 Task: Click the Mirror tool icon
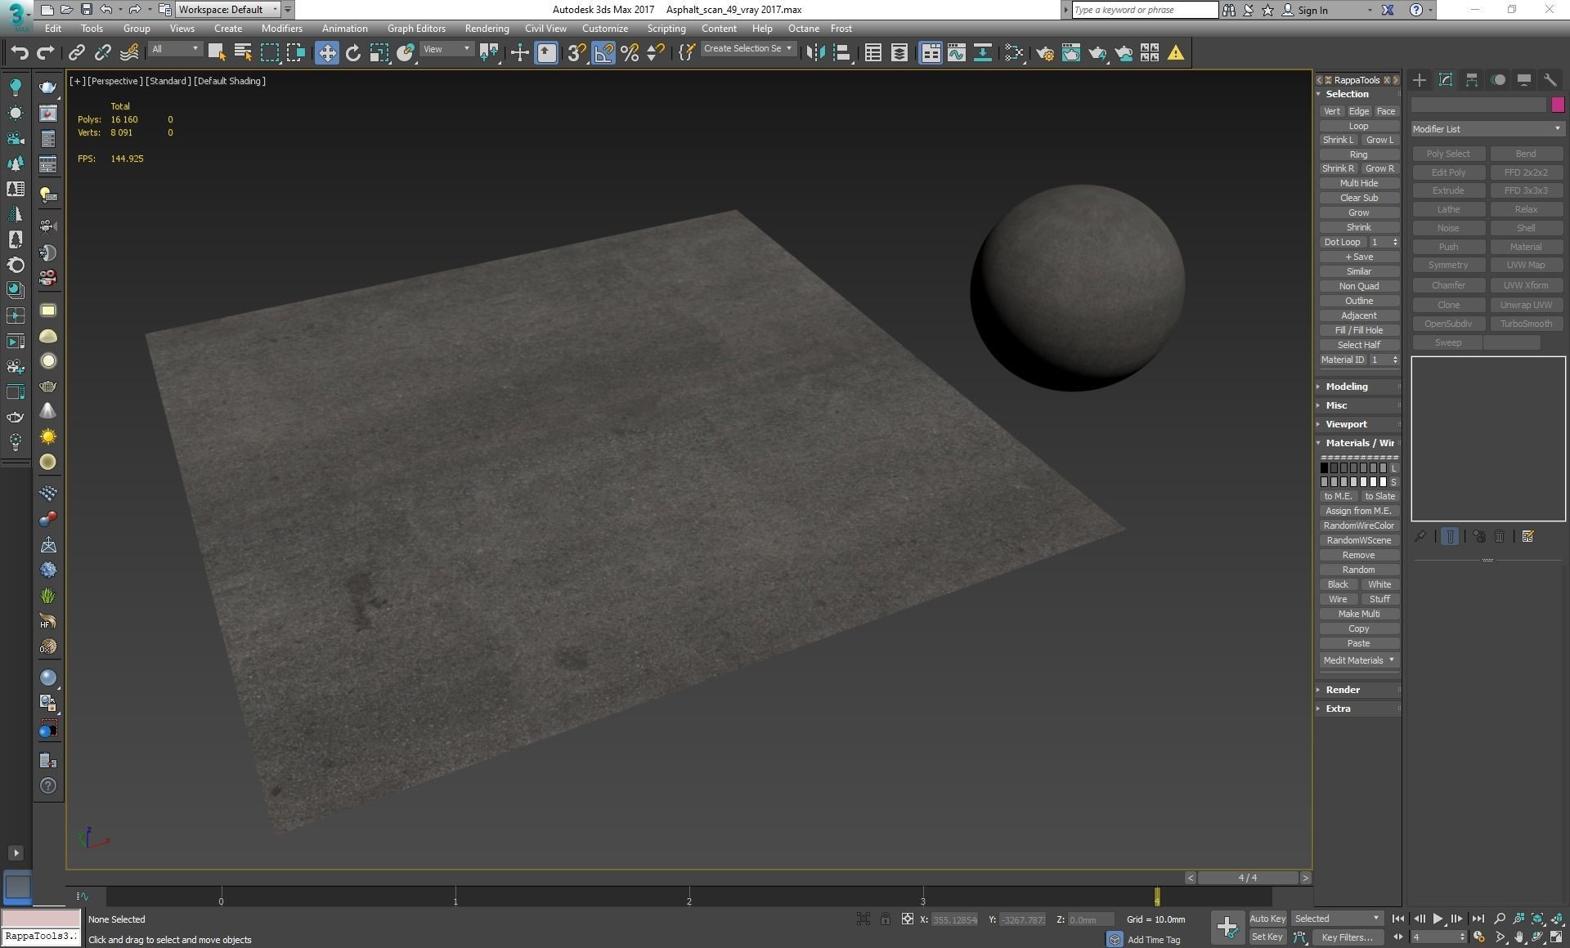click(815, 53)
